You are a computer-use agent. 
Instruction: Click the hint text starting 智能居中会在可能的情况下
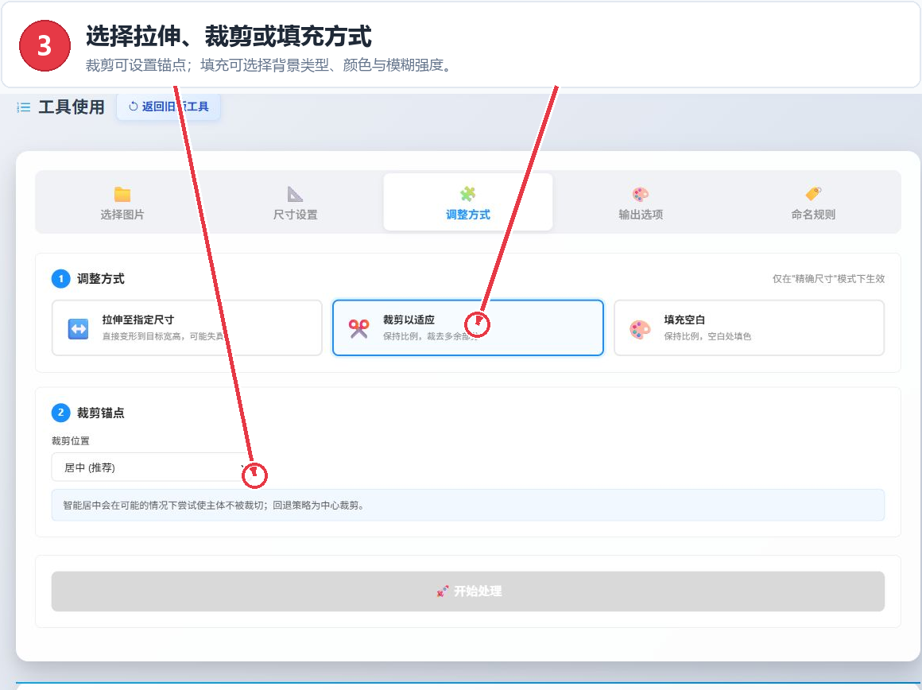click(x=215, y=506)
